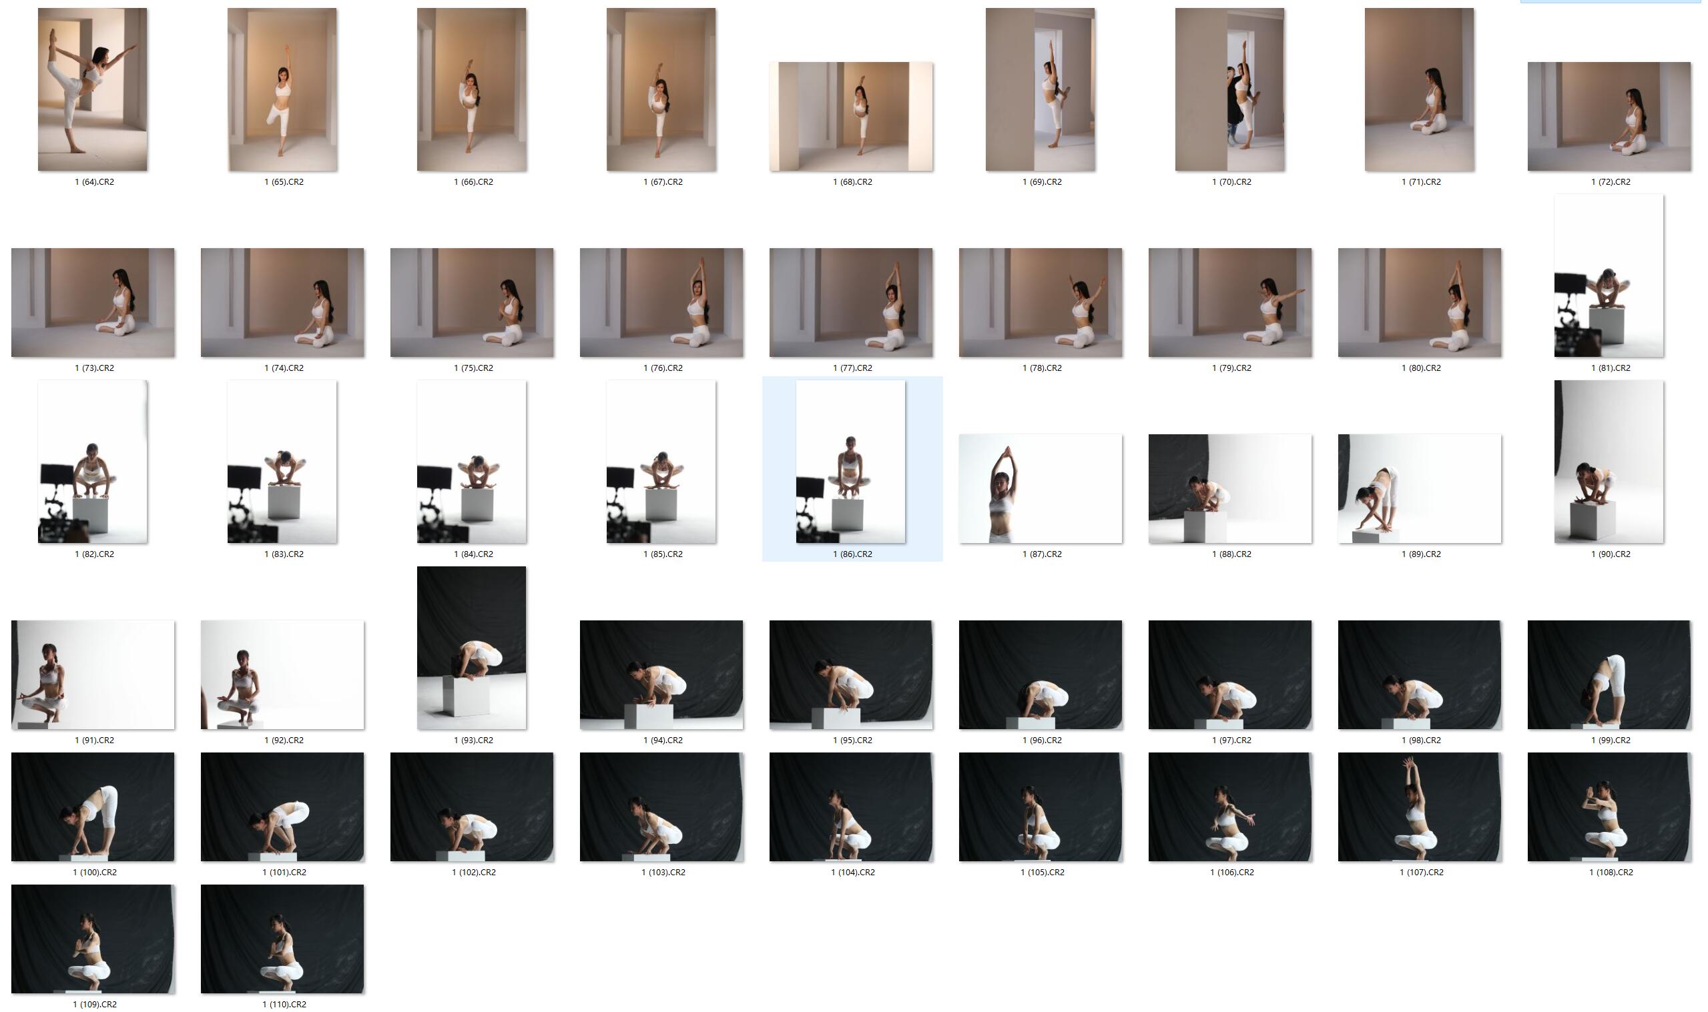Pick image 1 (107).CR2 standing stretch

click(1419, 807)
